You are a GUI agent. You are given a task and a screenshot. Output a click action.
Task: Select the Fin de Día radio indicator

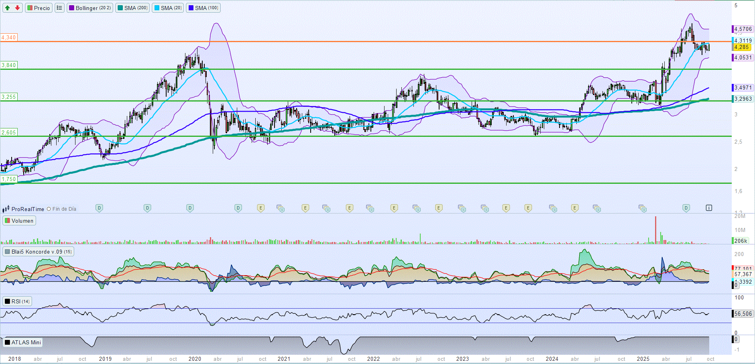tap(49, 209)
